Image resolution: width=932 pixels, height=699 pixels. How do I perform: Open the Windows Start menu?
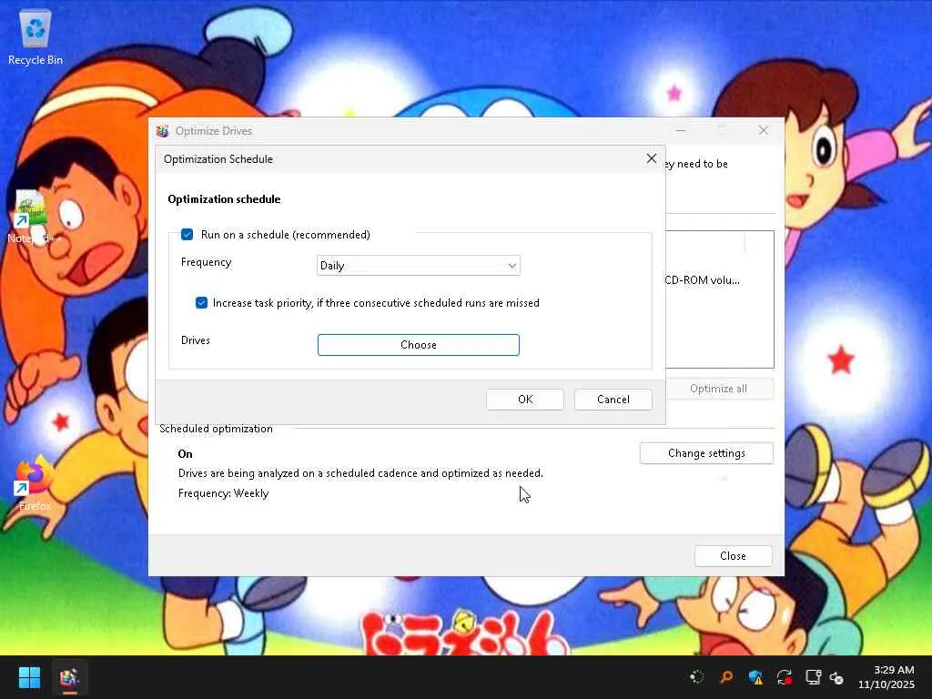coord(29,677)
